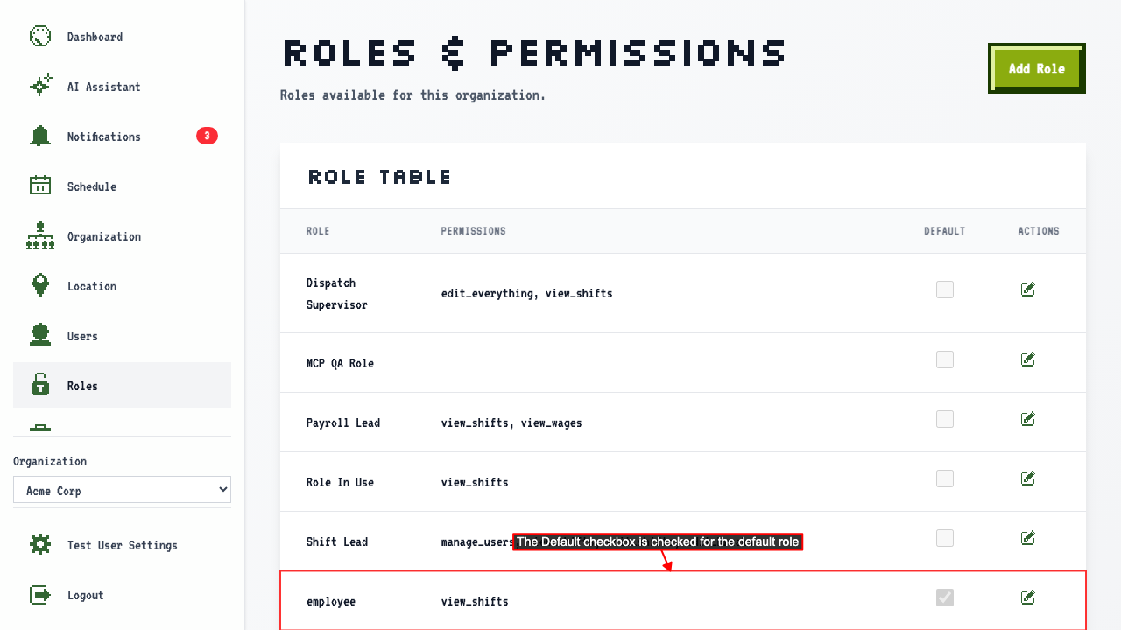The height and width of the screenshot is (630, 1121).
Task: Edit the Dispatch Supervisor role
Action: click(x=1028, y=290)
